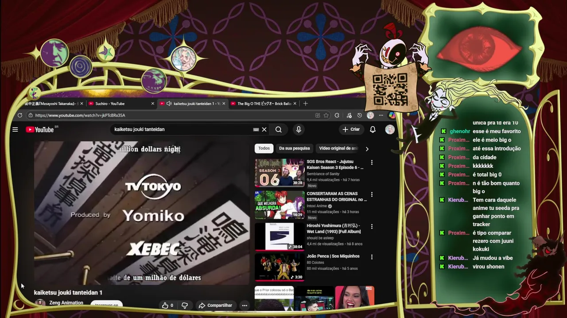567x318 pixels.
Task: Open the Wet Land album thumbnail 38:04
Action: click(x=280, y=237)
